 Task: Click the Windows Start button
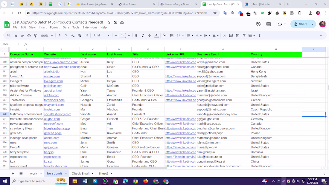tap(5, 181)
